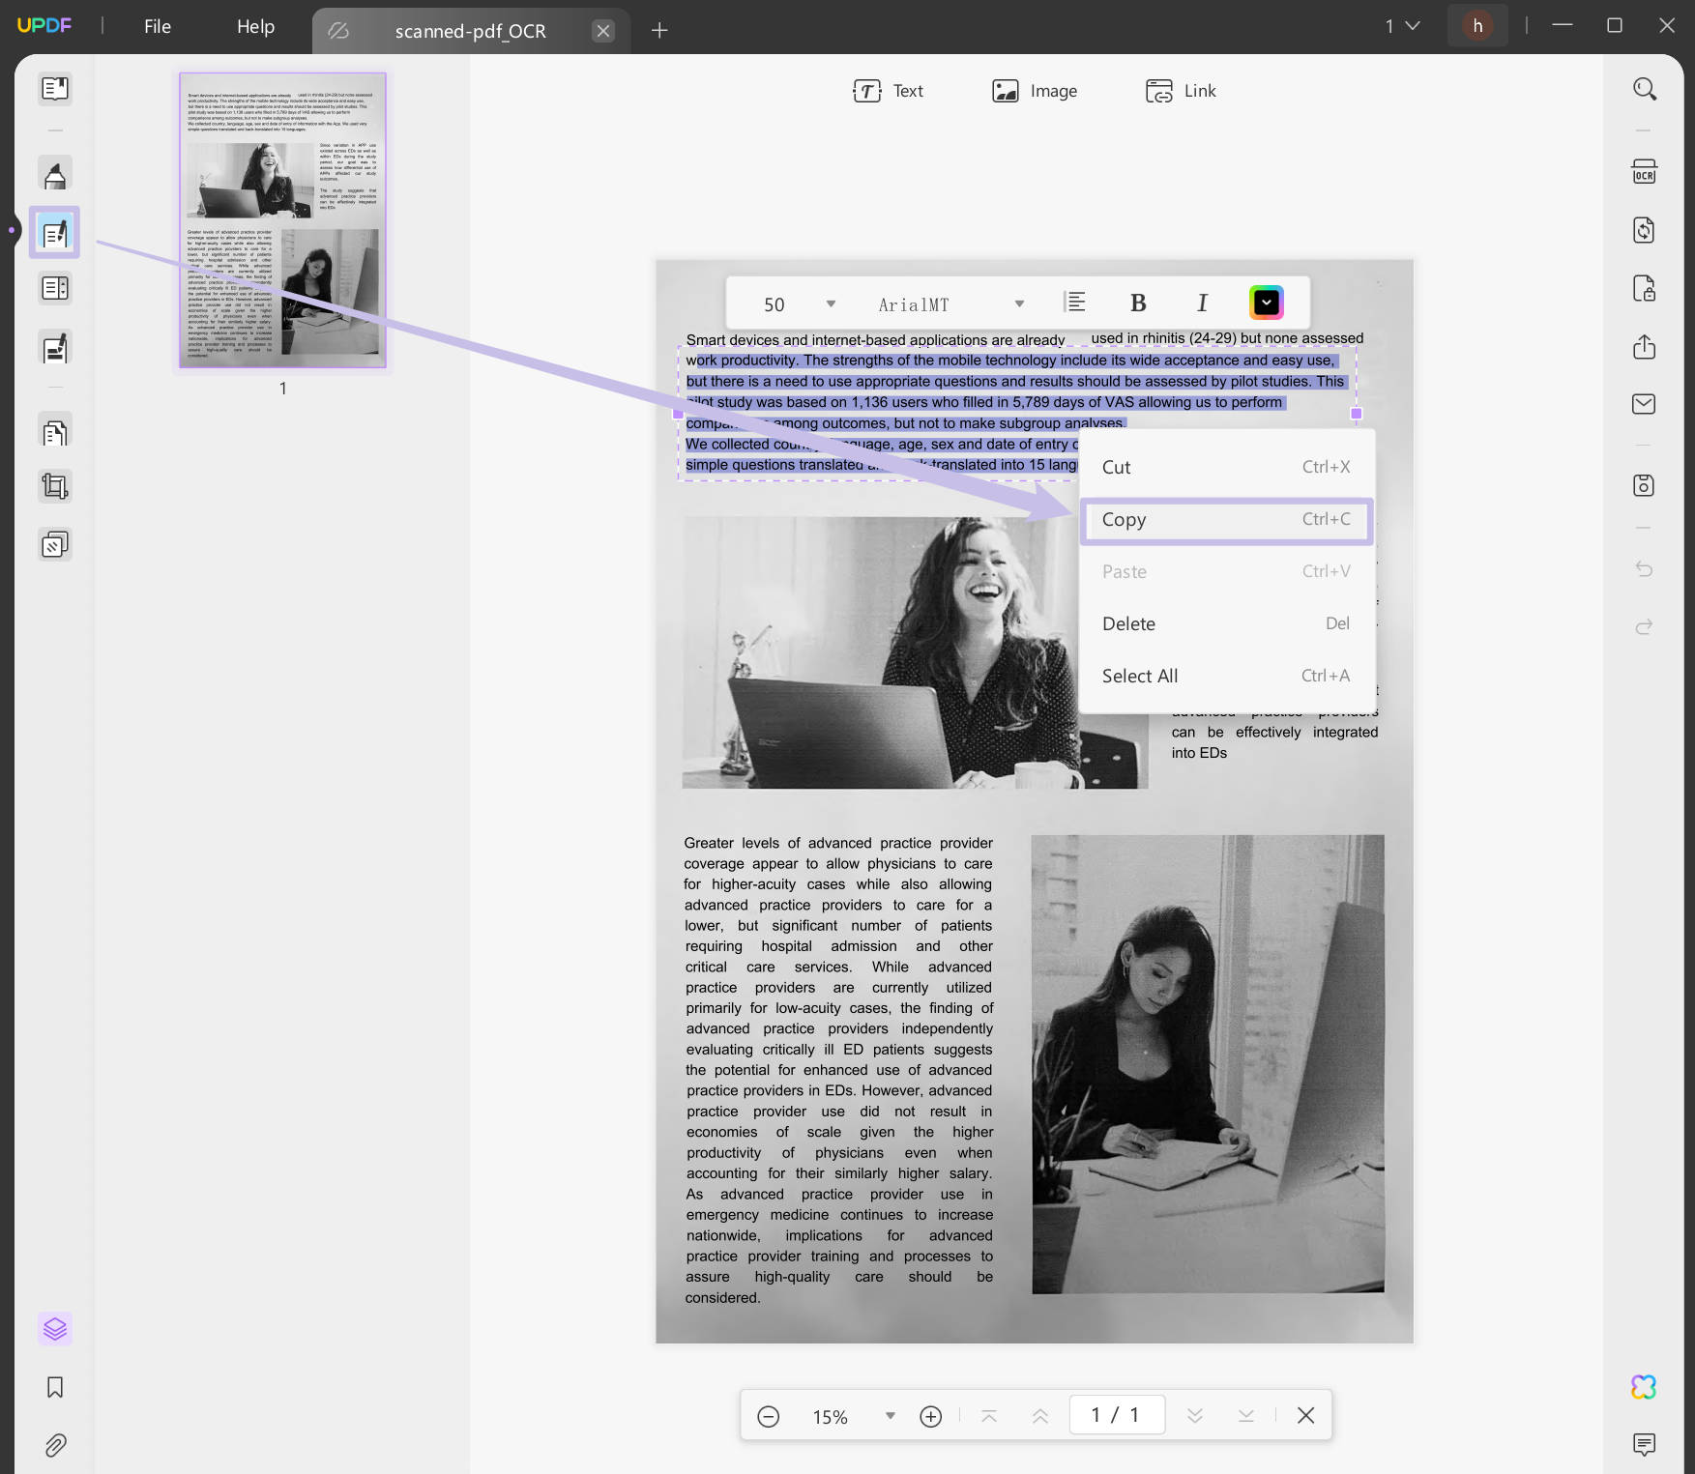
Task: Click the Link button in top toolbar
Action: (x=1180, y=91)
